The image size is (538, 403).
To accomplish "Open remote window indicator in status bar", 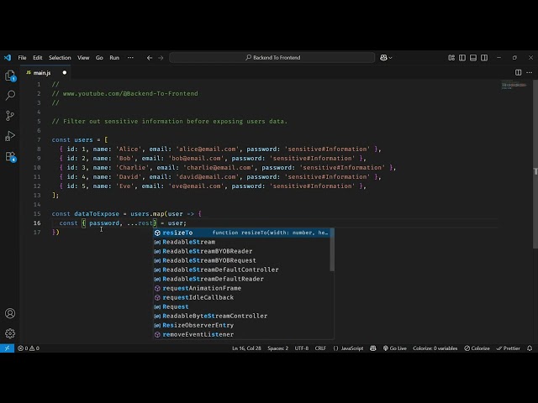I will point(7,348).
